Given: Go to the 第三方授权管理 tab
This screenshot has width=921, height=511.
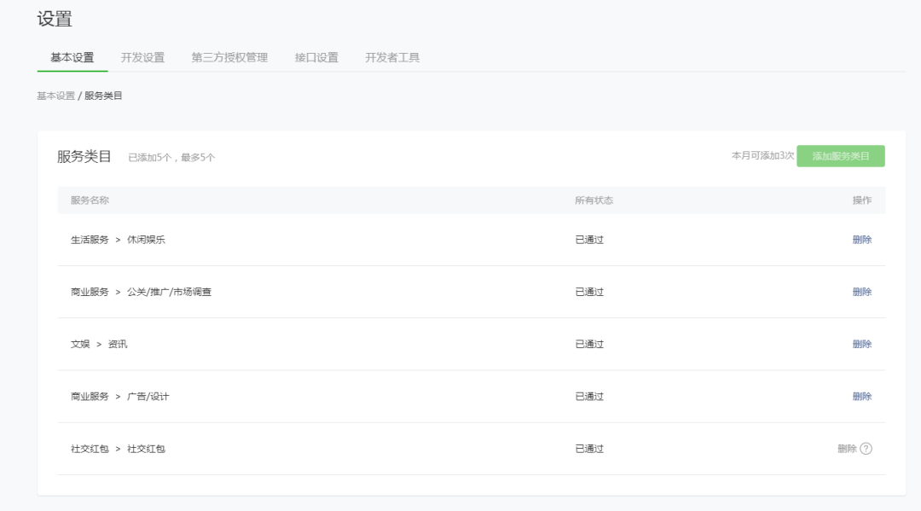Looking at the screenshot, I should 229,57.
